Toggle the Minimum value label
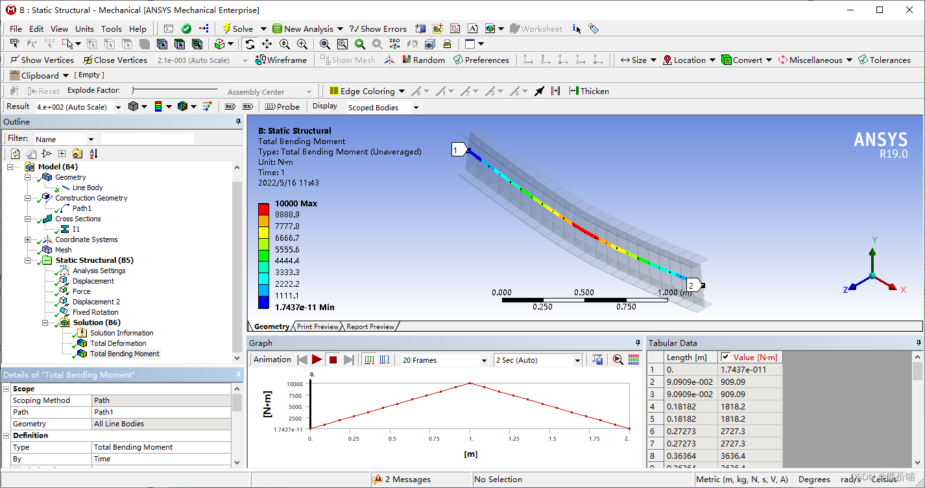This screenshot has height=488, width=925. click(247, 106)
